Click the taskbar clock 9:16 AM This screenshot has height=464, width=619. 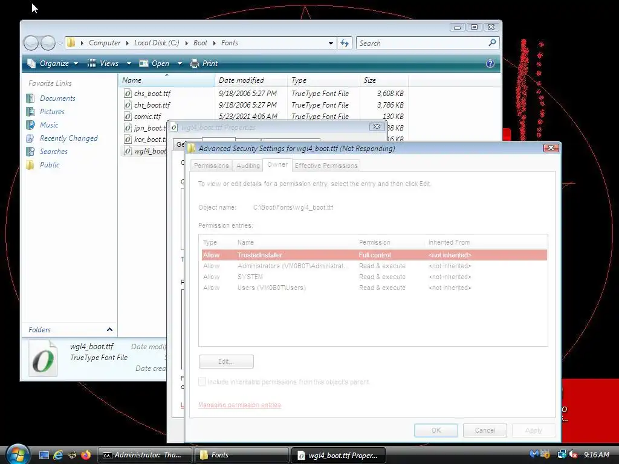[597, 454]
